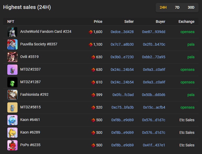Click the Klay coin icon in PoPo #6235 row
202x154 pixels.
93,145
